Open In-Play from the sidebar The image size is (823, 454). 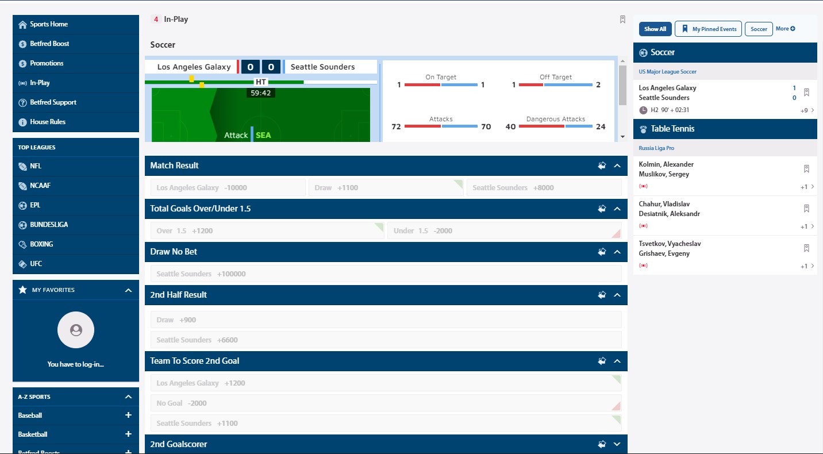(x=76, y=83)
